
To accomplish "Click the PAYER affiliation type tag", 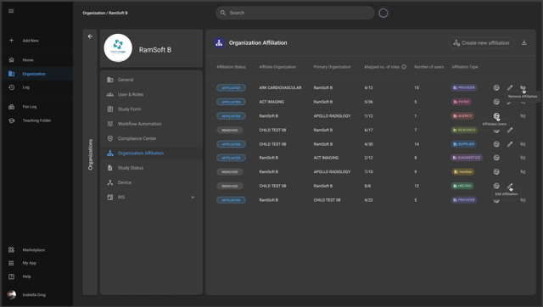I will pos(462,102).
